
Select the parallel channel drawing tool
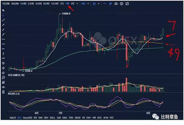click(x=3, y=63)
